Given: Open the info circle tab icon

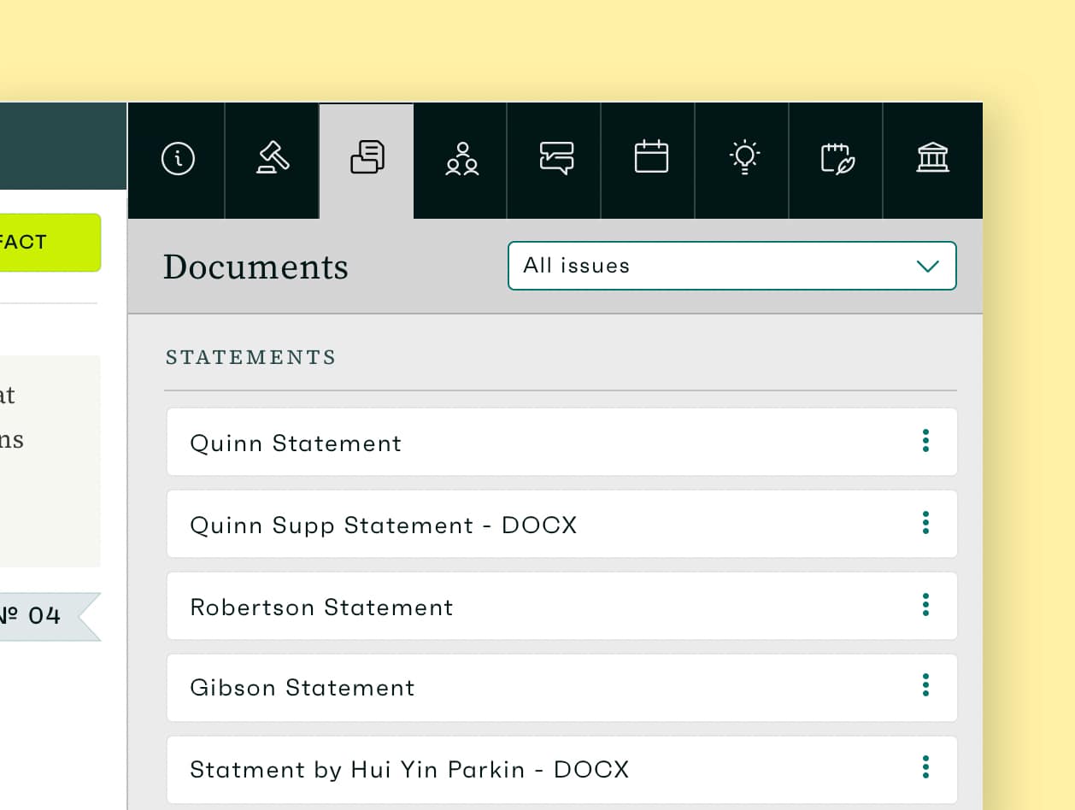Looking at the screenshot, I should [x=178, y=159].
